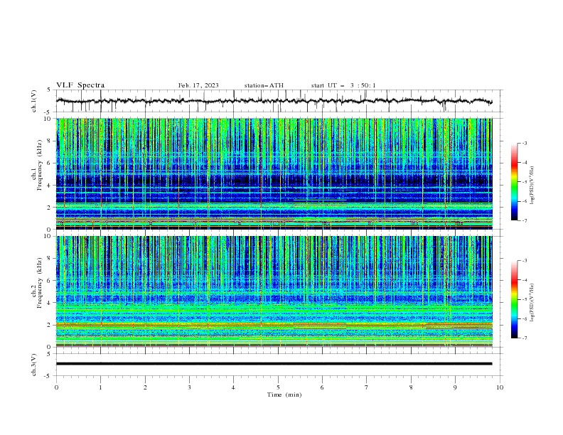Viewport: 563px width, 435px height.
Task: Click the "-3" label on ch.1 colorbar
Action: (525, 143)
